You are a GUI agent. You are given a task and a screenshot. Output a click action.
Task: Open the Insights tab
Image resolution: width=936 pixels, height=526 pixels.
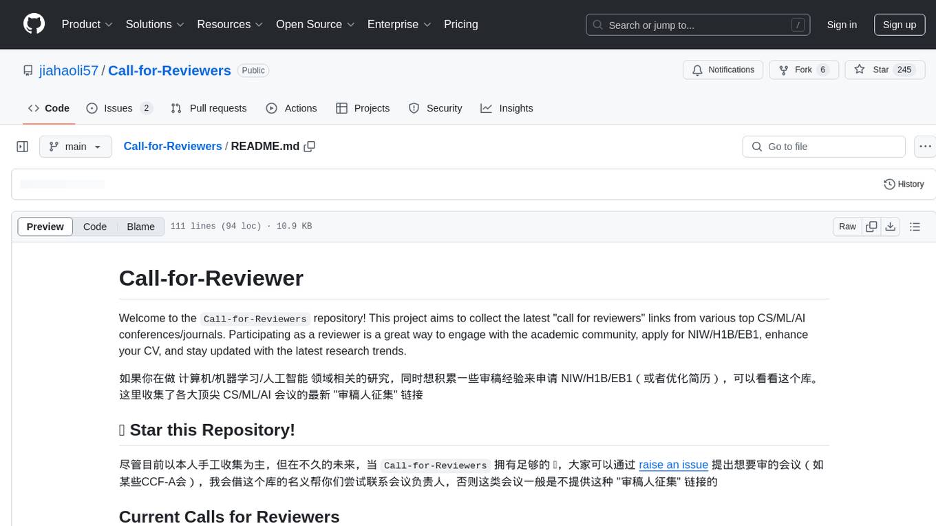[x=507, y=108]
